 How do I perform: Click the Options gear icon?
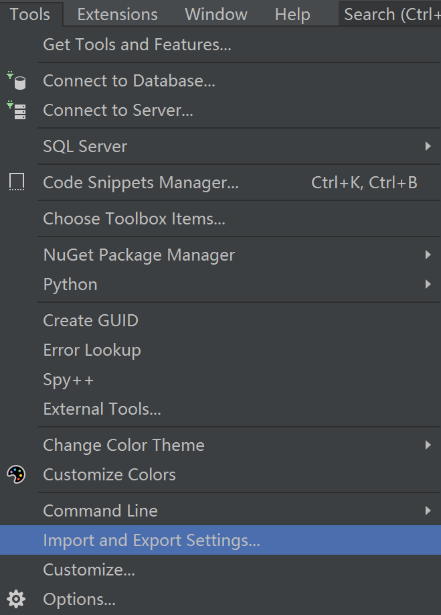pos(17,599)
